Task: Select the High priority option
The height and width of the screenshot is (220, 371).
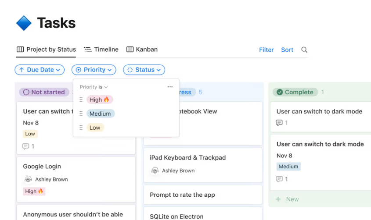Action: coord(99,99)
